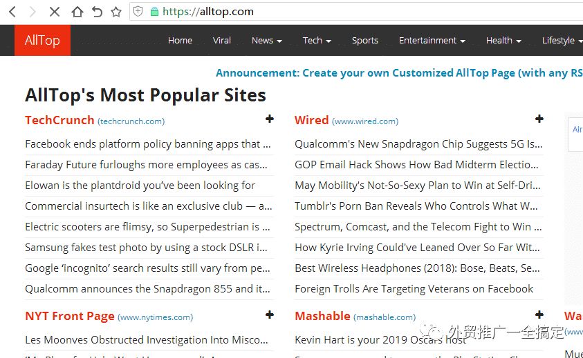This screenshot has width=583, height=358.
Task: Open 'Foreign Trolls Are Targeting Veterans' article
Action: pyautogui.click(x=414, y=290)
